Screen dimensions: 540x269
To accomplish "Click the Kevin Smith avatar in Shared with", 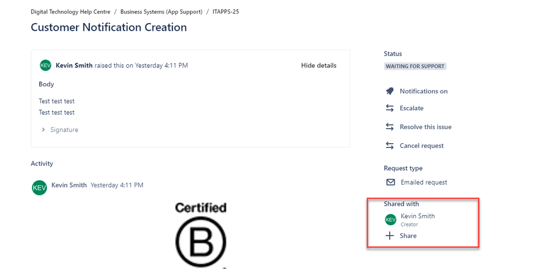I will [x=390, y=219].
